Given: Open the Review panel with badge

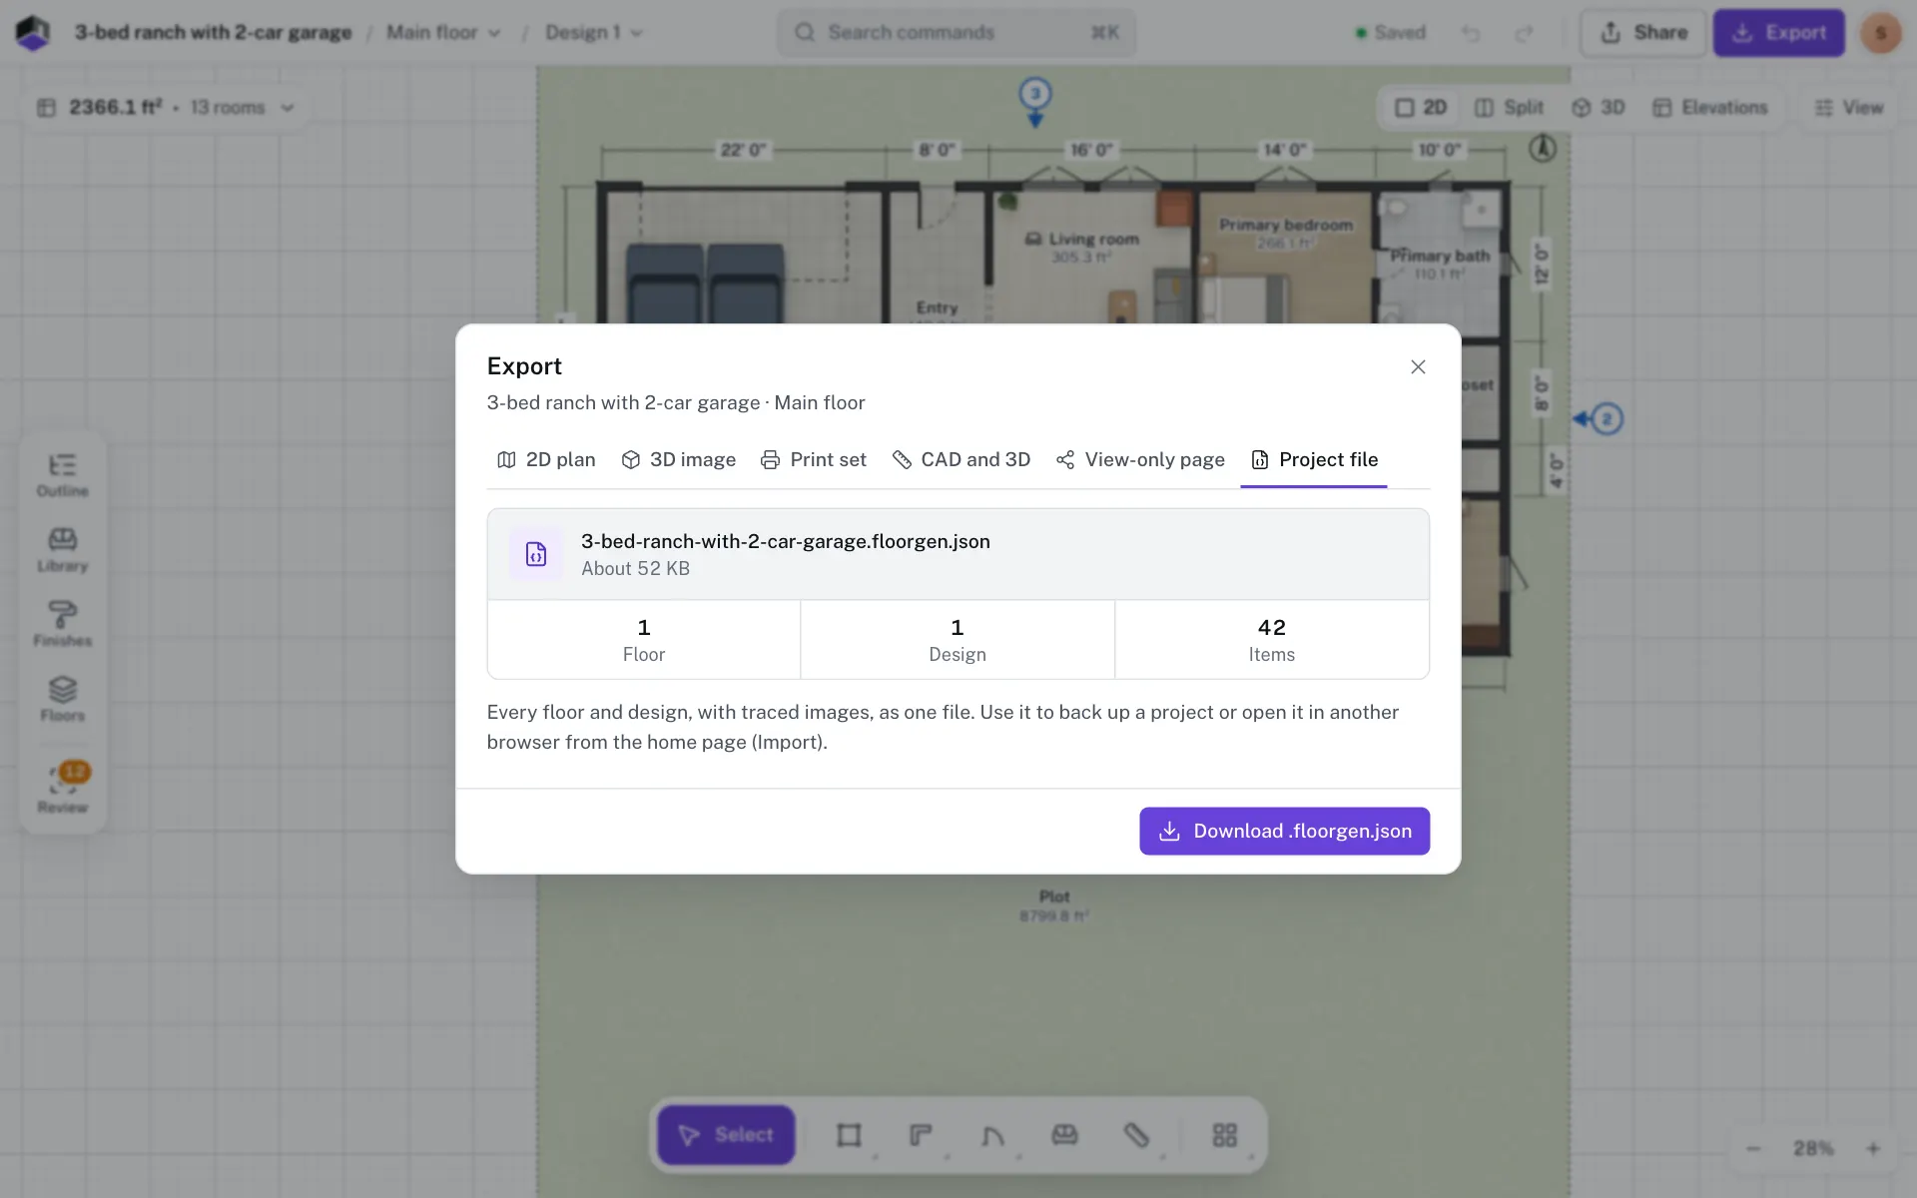Looking at the screenshot, I should pos(62,790).
